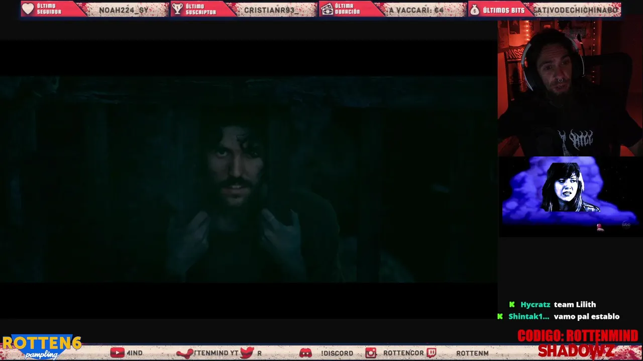Click the second YouTube play icon beside TENMIND YT
The height and width of the screenshot is (361, 643).
185,353
